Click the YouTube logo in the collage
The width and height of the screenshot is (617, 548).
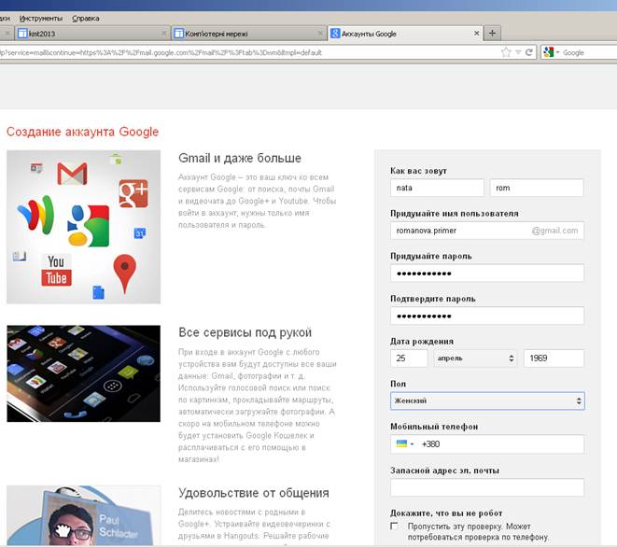[56, 270]
